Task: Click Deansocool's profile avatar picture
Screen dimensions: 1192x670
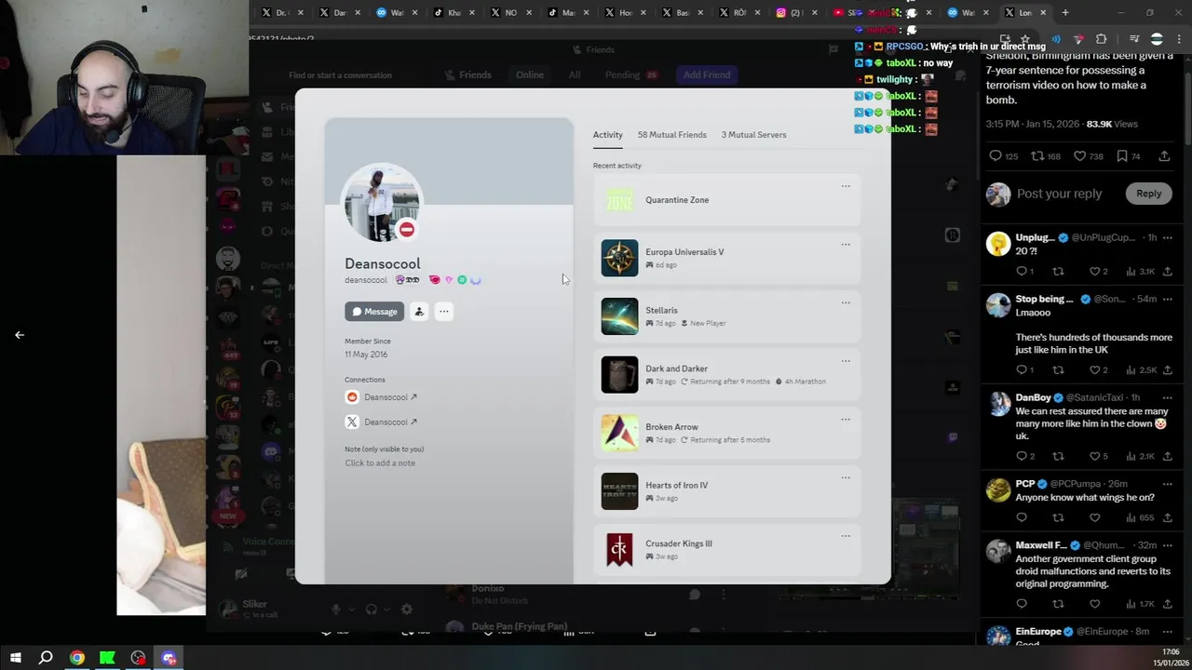Action: (381, 202)
